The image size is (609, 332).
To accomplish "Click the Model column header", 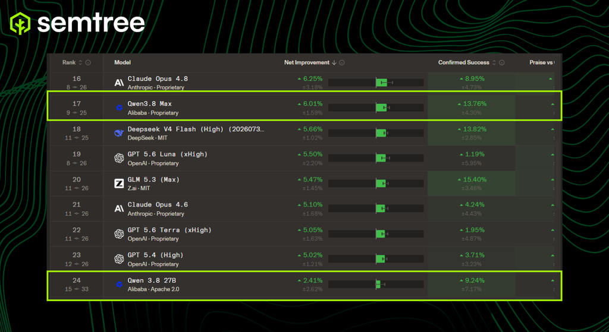I will pyautogui.click(x=123, y=62).
